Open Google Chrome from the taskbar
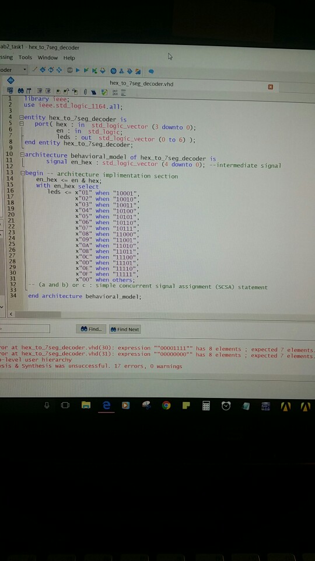This screenshot has width=315, height=561. (x=166, y=405)
